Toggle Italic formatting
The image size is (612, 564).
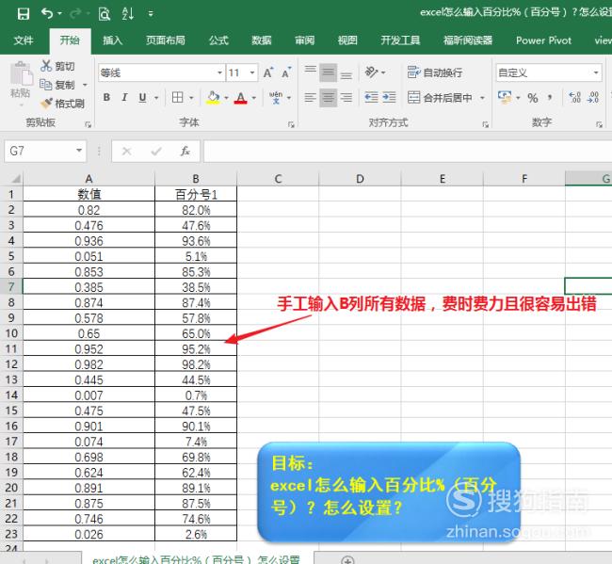point(124,97)
